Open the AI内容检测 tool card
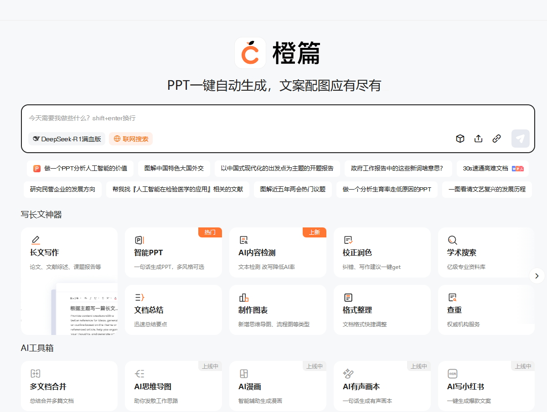 [x=278, y=252]
